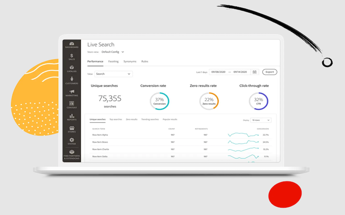The height and width of the screenshot is (215, 345).
Task: Select the Trending searches tab
Action: click(x=150, y=120)
